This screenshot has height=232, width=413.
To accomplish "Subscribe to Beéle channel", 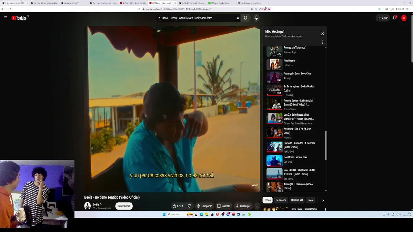I will [x=124, y=206].
